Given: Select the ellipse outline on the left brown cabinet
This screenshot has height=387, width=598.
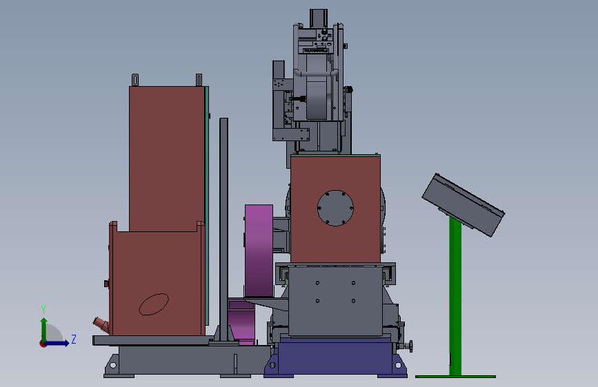Looking at the screenshot, I should 154,304.
